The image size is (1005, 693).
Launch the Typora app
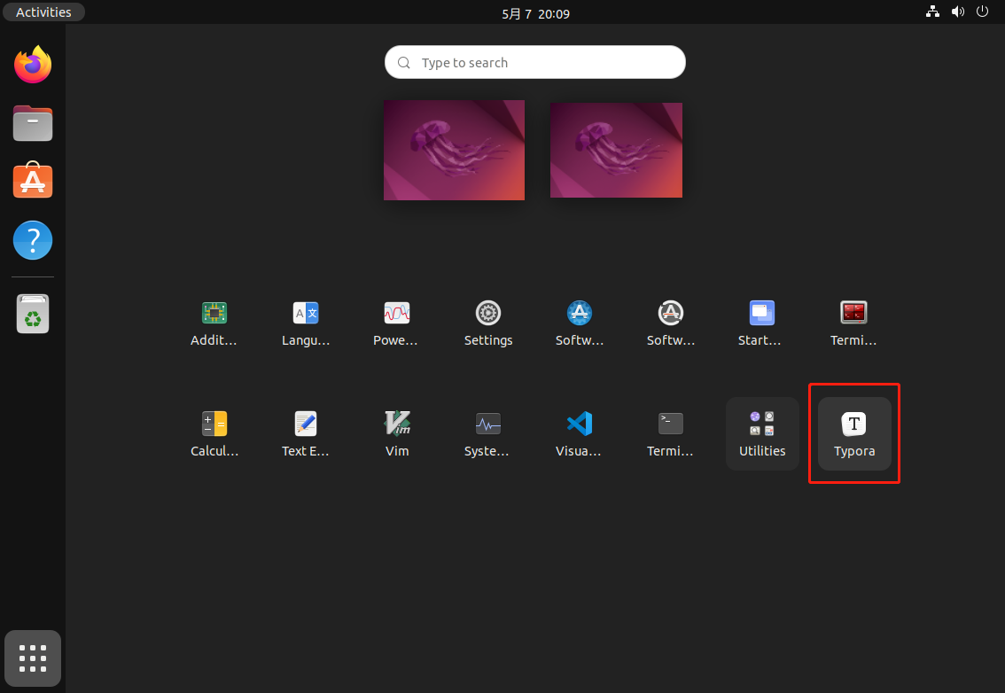pos(853,433)
